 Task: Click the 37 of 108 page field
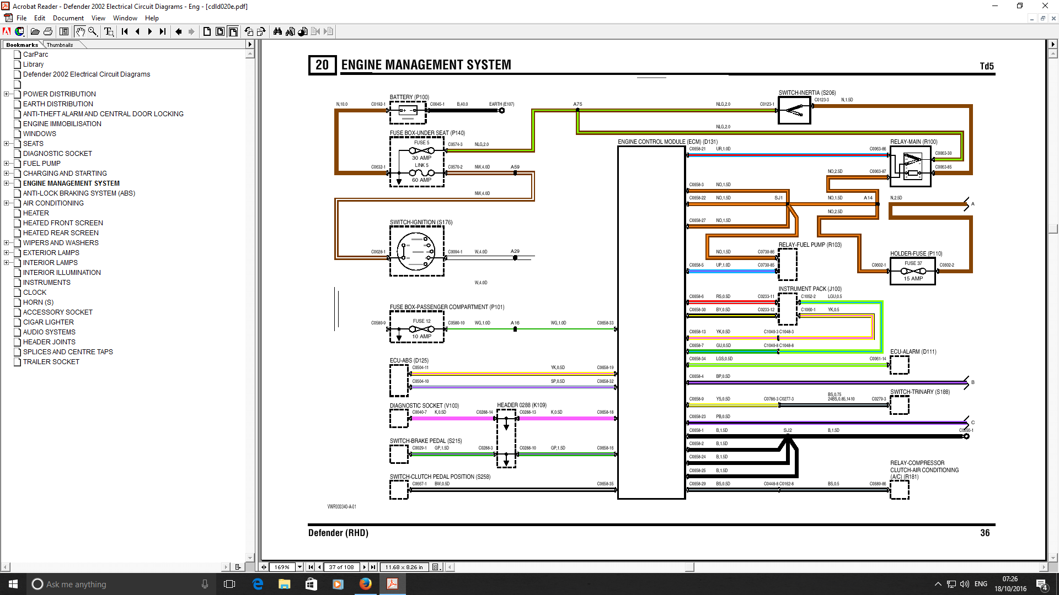[x=341, y=567]
